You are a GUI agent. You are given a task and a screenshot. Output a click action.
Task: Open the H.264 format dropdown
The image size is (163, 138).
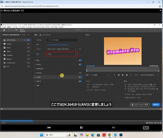[x=62, y=54]
